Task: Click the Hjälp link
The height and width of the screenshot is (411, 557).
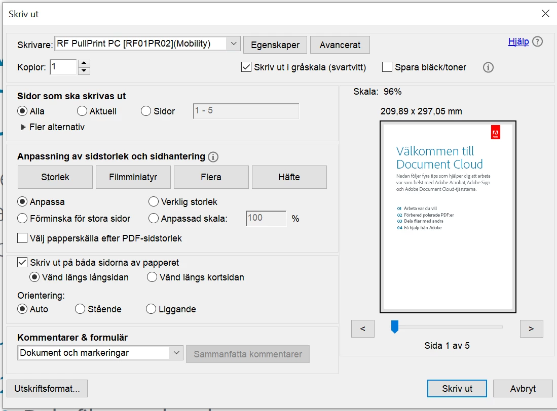Action: 518,42
